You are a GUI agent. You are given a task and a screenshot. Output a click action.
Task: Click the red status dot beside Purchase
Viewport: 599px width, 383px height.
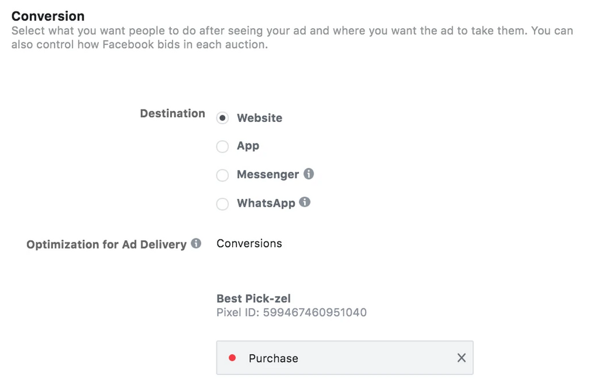232,358
